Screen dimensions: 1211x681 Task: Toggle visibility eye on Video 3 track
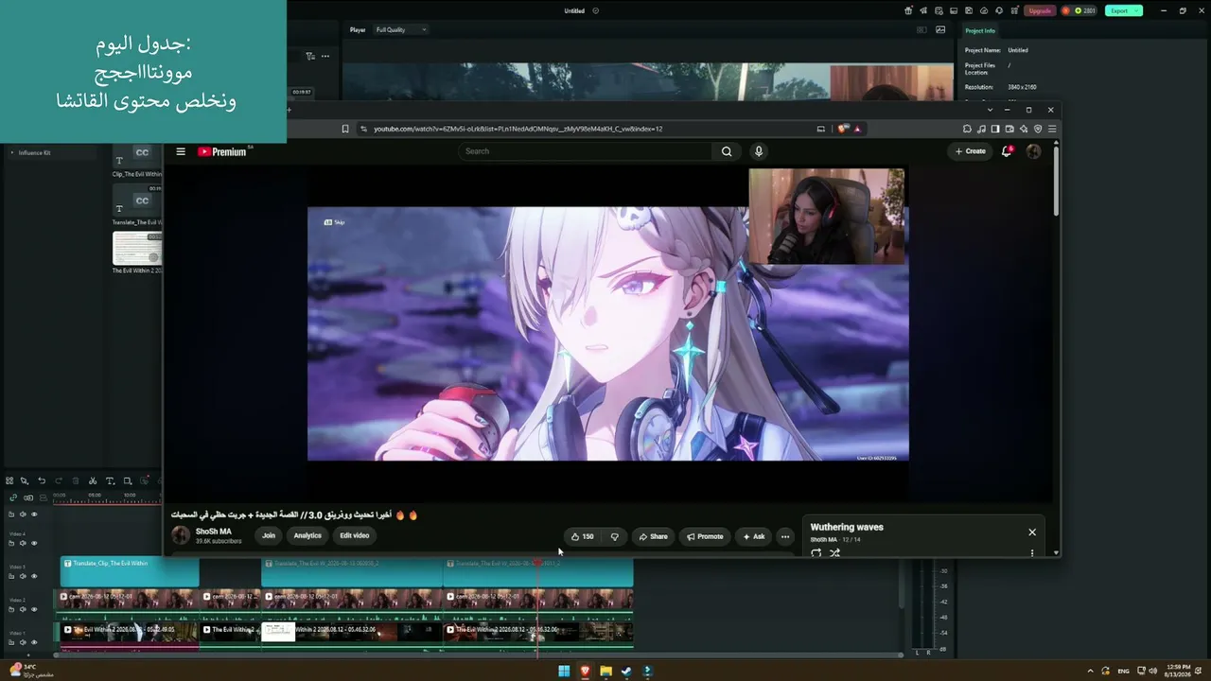click(34, 576)
